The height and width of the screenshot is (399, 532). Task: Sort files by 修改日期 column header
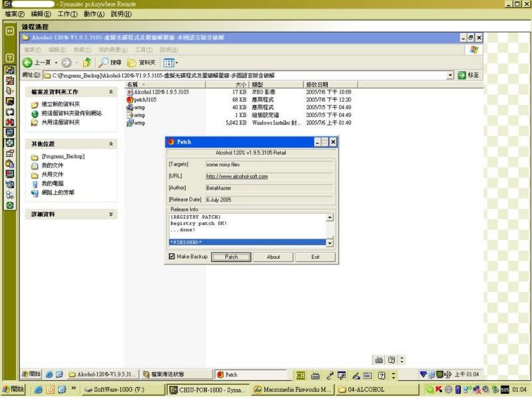(x=331, y=84)
